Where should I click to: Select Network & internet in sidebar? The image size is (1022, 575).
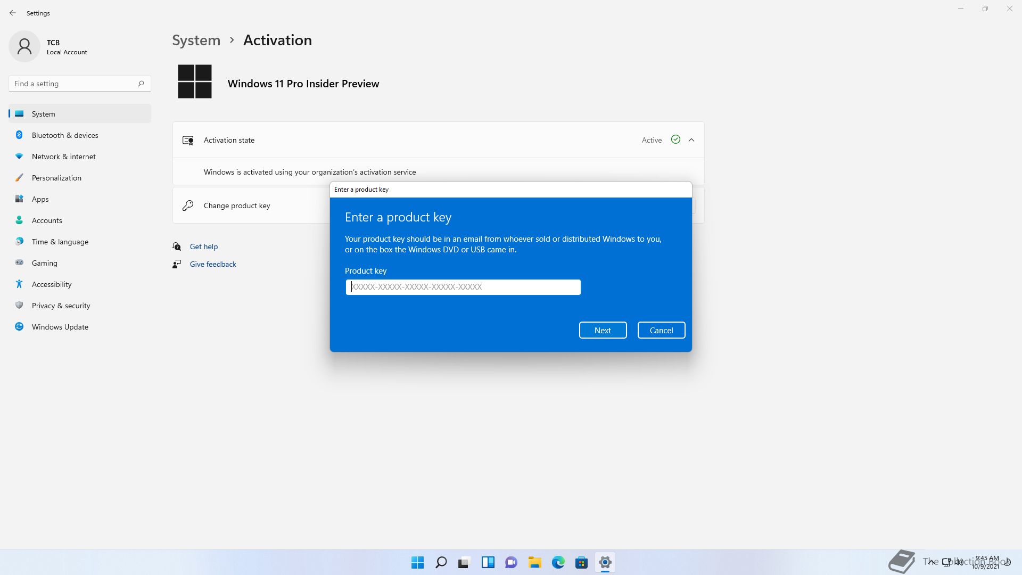(63, 157)
